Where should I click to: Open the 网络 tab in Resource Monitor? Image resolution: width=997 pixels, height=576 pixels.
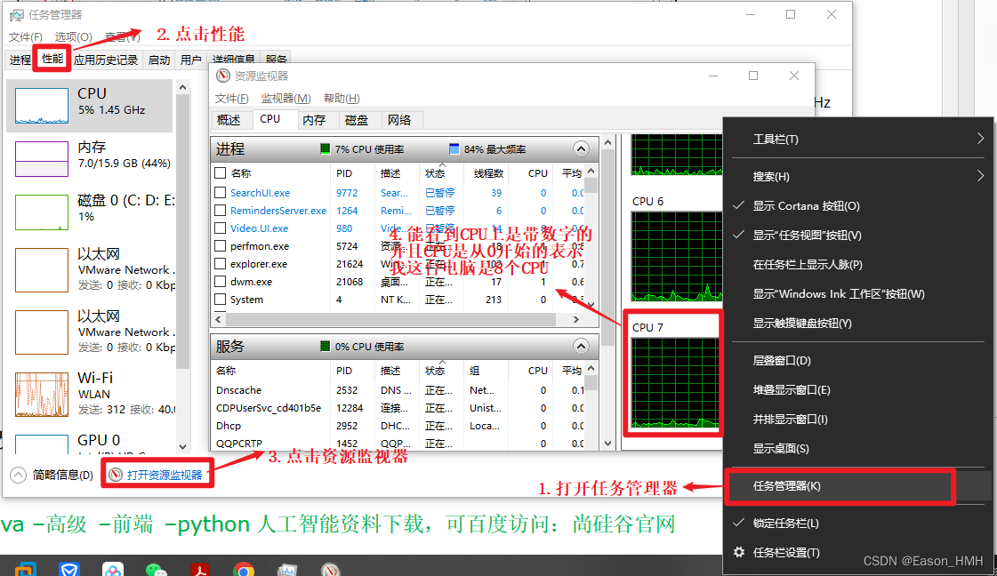(398, 120)
